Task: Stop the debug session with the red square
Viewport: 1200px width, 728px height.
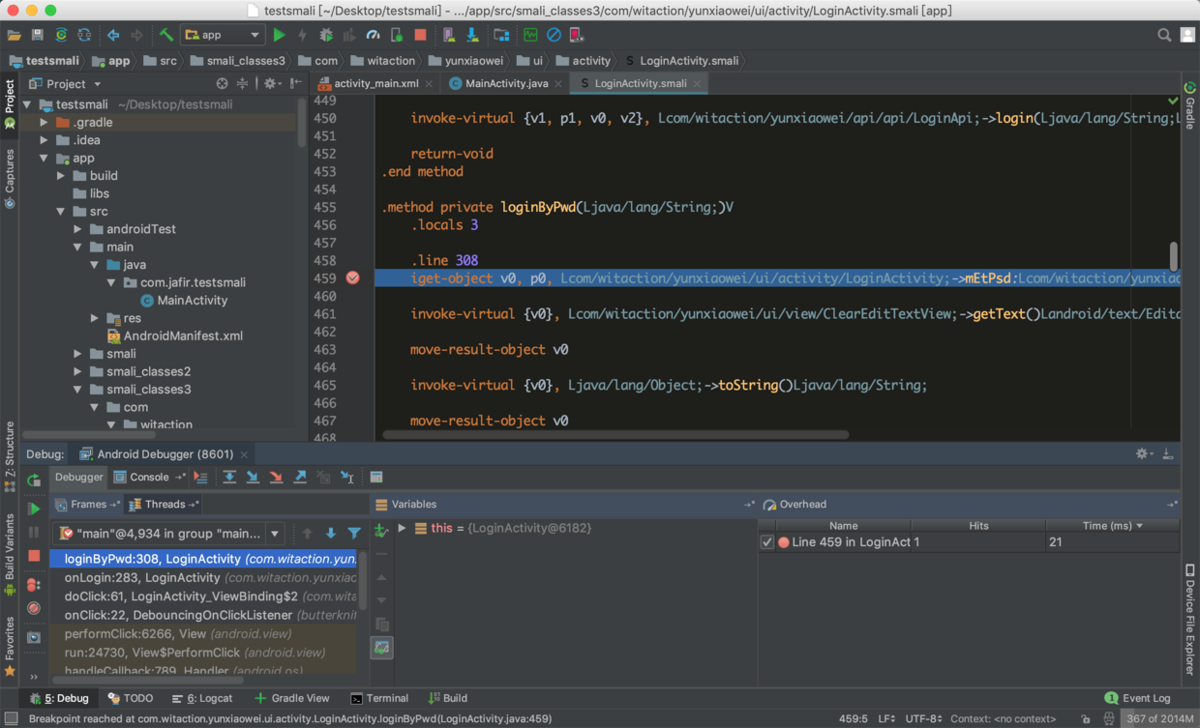Action: point(34,556)
